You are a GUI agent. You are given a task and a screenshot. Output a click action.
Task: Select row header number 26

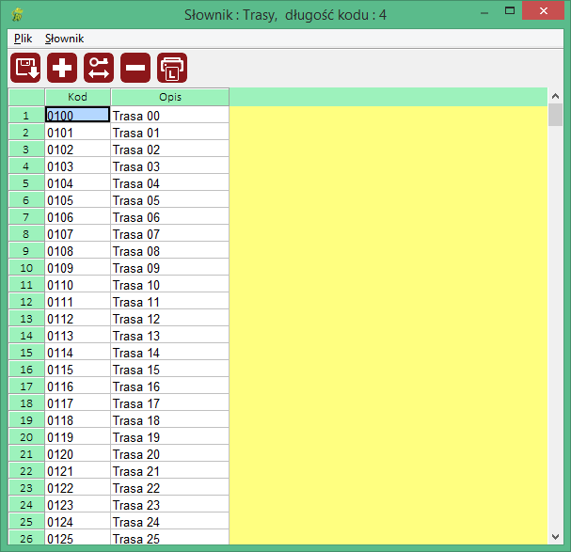26,538
